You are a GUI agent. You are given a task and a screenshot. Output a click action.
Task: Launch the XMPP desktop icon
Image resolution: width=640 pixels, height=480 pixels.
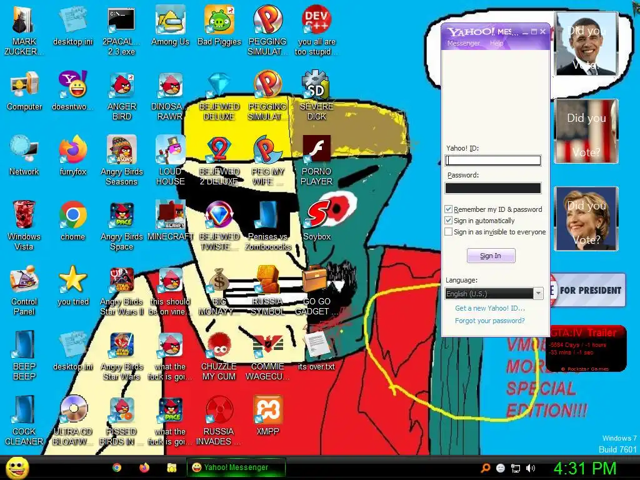(267, 416)
